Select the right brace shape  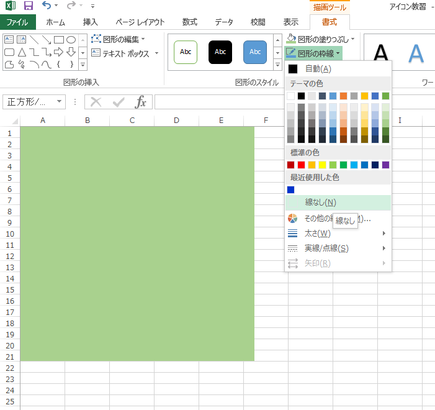click(71, 65)
